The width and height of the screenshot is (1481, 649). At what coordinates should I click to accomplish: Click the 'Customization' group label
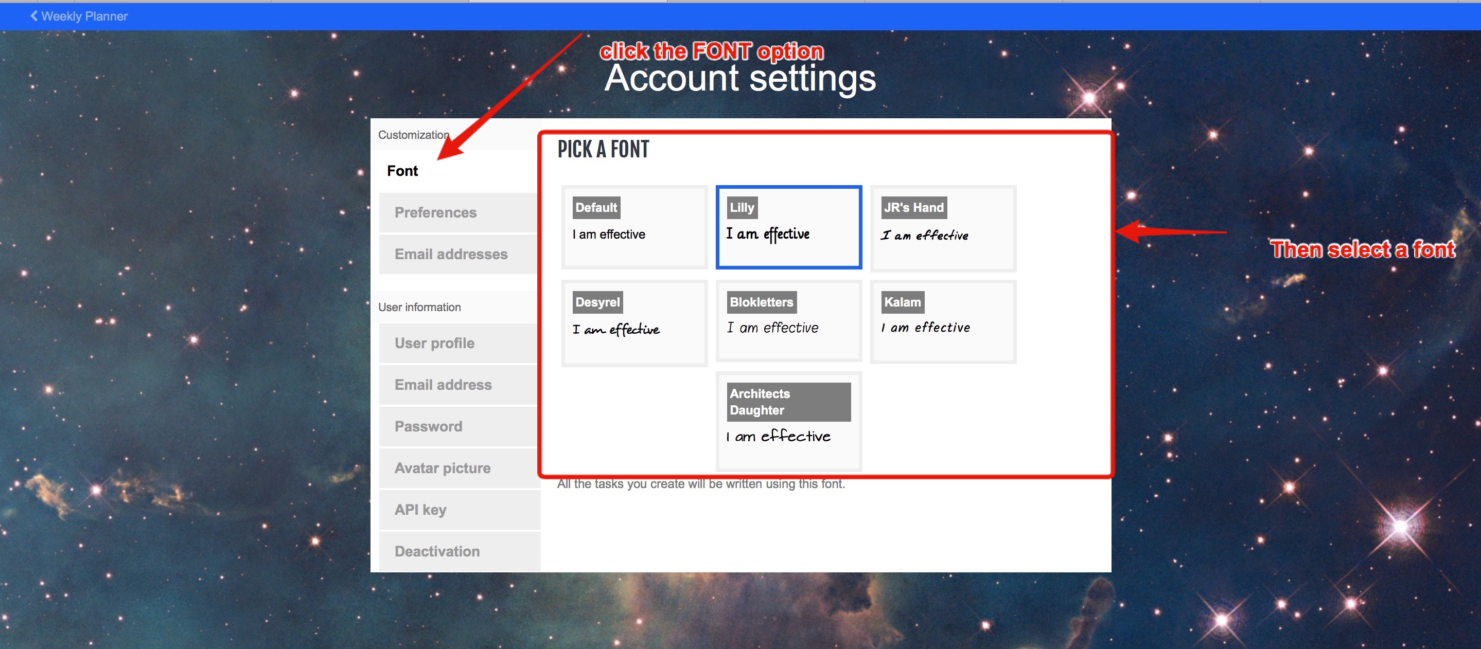point(413,135)
